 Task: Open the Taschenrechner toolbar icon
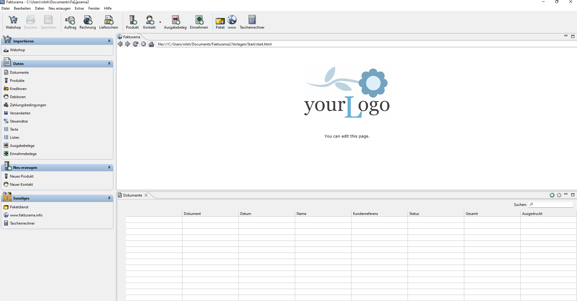point(252,22)
